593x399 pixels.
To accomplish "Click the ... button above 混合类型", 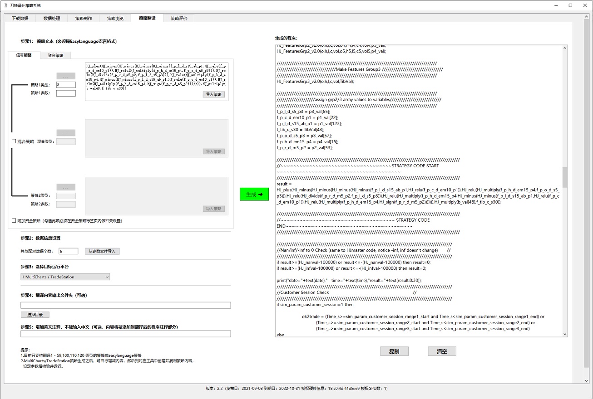I will point(66,133).
